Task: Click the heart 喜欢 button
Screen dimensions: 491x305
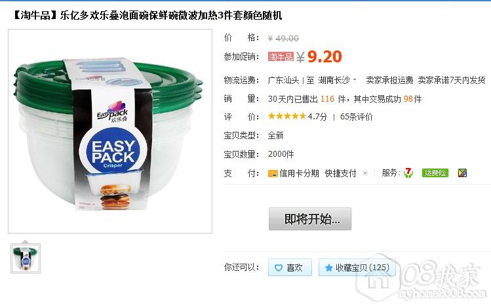Action: tap(290, 268)
